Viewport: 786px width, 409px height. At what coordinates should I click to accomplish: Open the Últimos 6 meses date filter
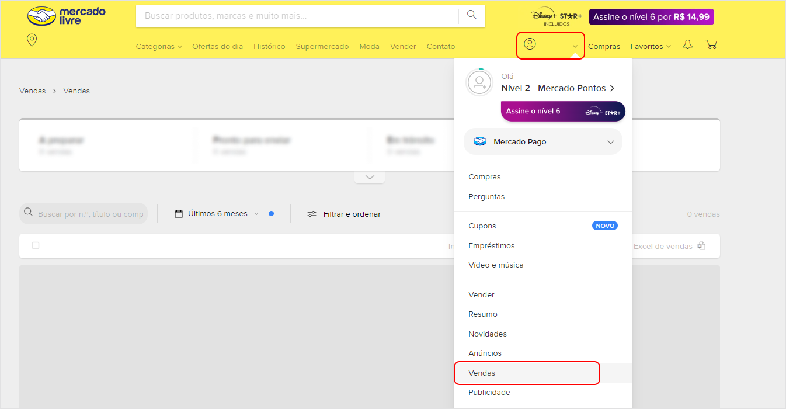(217, 214)
